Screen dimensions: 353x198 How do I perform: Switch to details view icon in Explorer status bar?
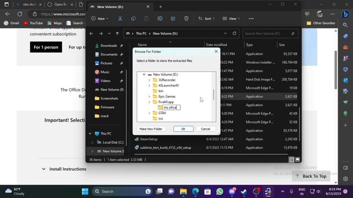click(x=292, y=159)
